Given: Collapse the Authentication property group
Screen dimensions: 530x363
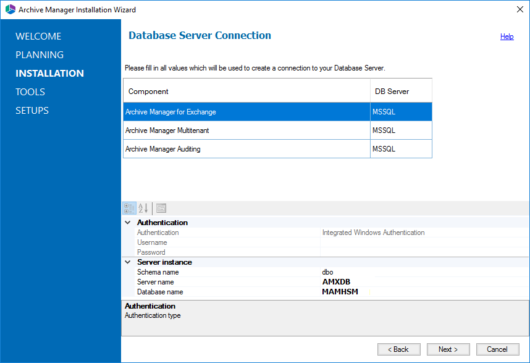Looking at the screenshot, I should [128, 223].
